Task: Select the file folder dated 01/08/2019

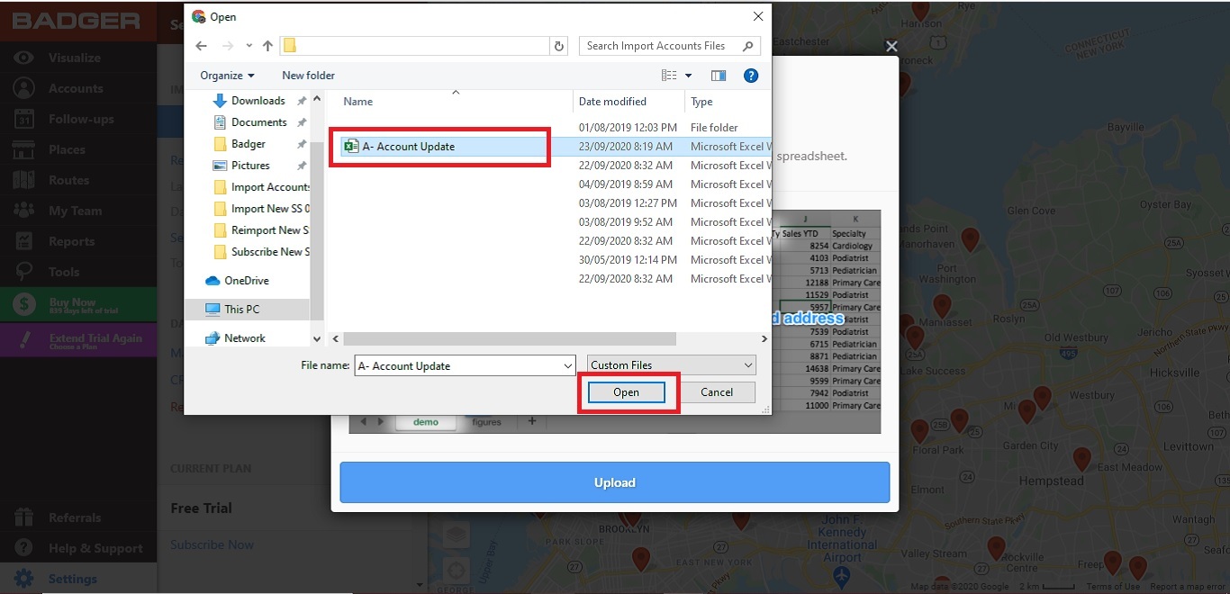Action: coord(556,128)
